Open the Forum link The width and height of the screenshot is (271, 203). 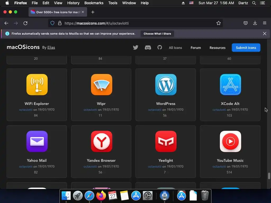coord(196,48)
